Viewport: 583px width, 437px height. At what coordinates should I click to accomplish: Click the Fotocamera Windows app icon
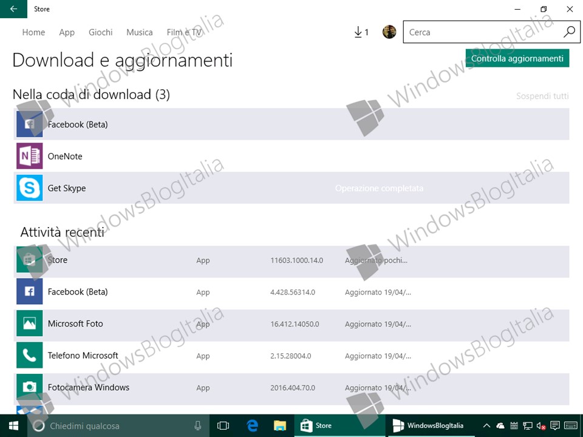(x=29, y=387)
